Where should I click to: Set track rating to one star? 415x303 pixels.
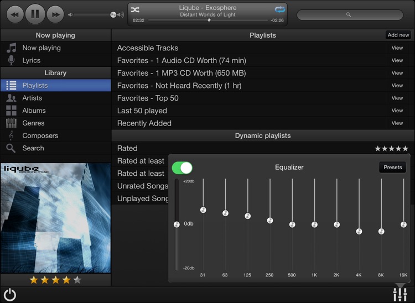34,280
